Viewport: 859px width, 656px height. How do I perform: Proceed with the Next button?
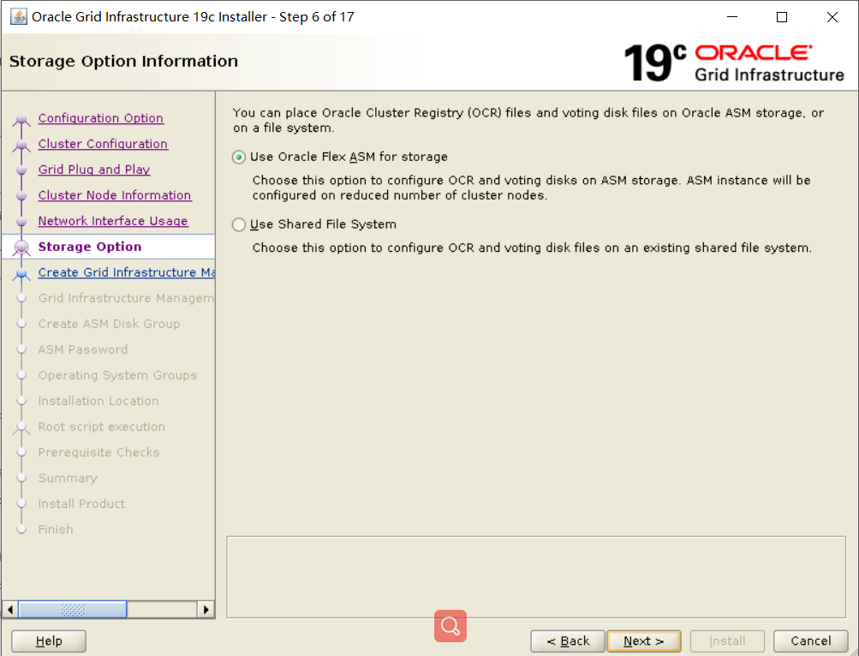tap(644, 641)
